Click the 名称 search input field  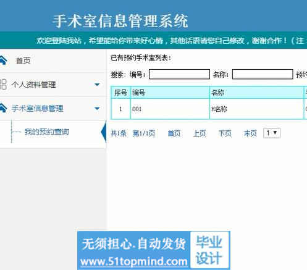coord(263,74)
